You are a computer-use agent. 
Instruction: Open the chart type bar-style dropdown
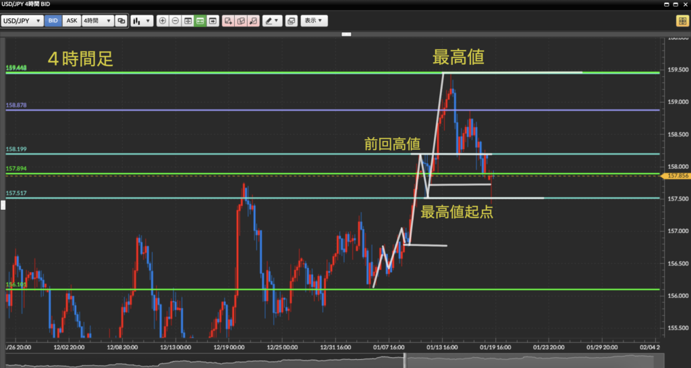[142, 21]
